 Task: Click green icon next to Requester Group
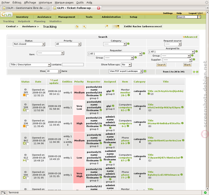[136, 58]
